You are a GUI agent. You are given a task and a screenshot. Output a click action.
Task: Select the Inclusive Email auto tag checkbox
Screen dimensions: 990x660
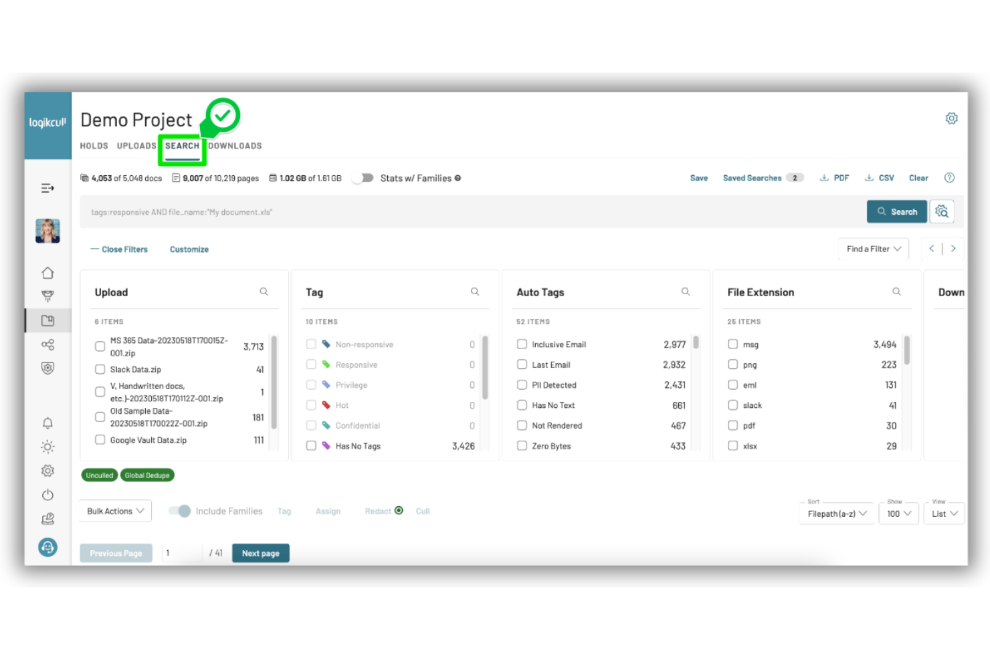coord(522,344)
